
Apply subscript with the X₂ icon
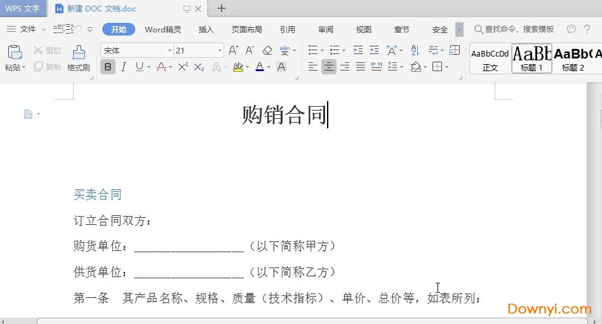tap(199, 67)
